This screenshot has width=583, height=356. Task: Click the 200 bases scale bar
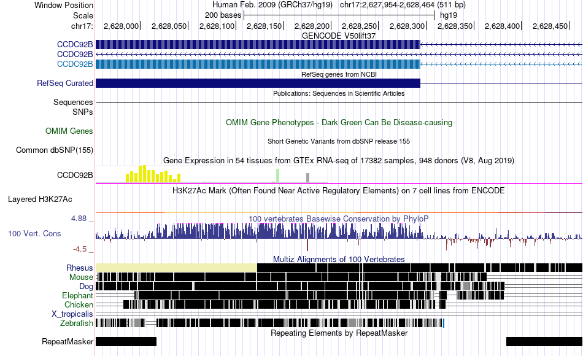click(339, 15)
